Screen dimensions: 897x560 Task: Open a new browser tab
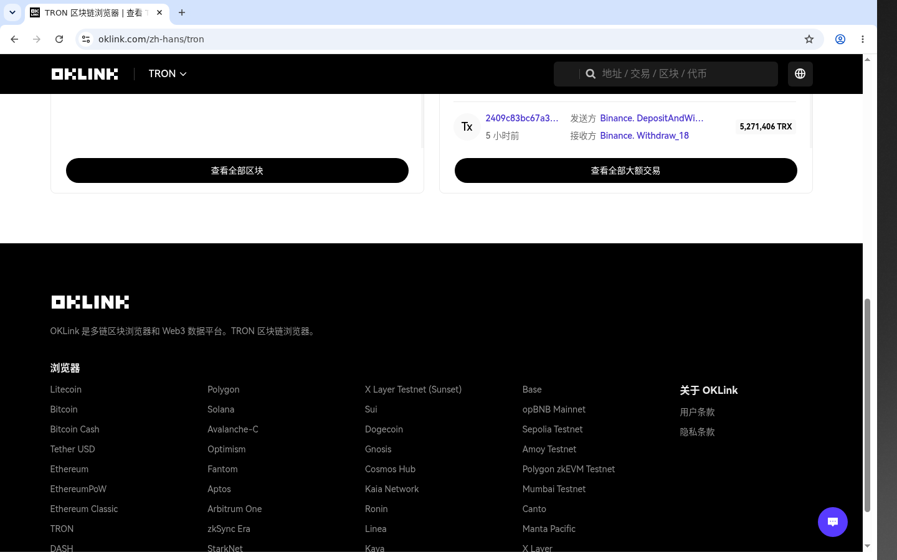point(182,12)
